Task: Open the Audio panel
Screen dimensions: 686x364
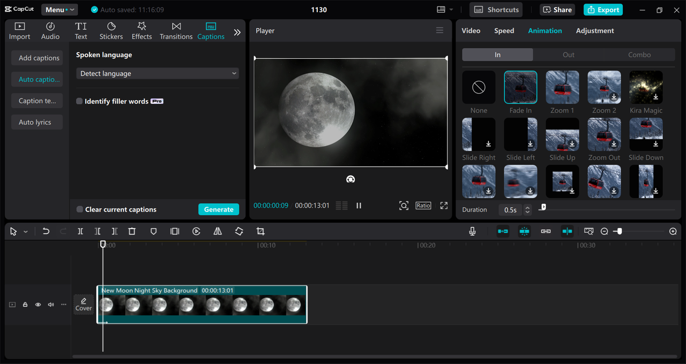Action: click(50, 31)
